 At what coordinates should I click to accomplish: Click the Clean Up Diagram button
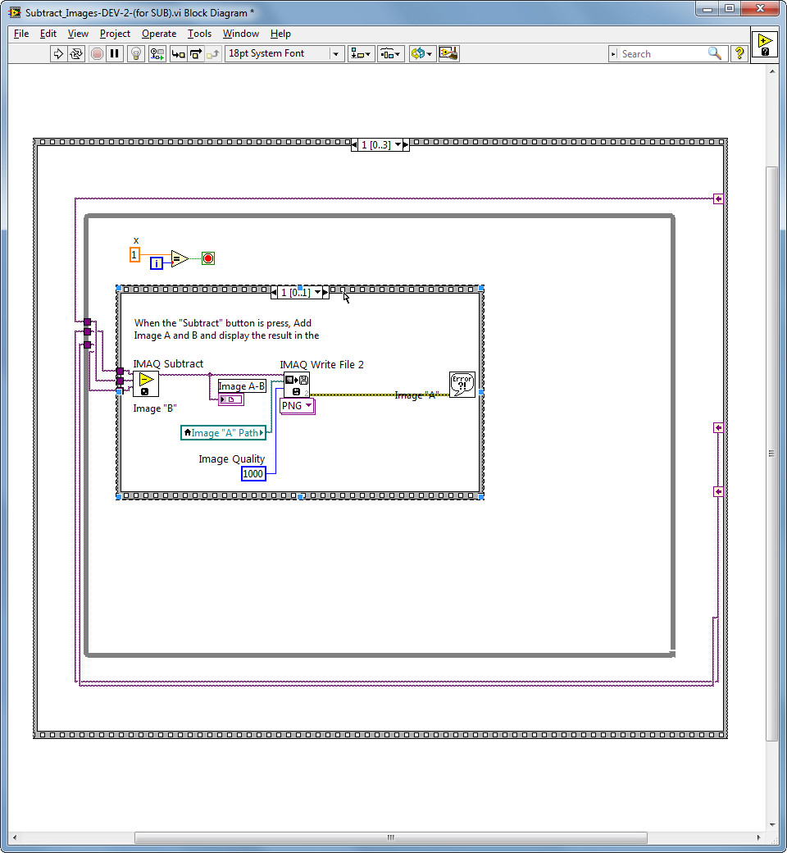(448, 54)
